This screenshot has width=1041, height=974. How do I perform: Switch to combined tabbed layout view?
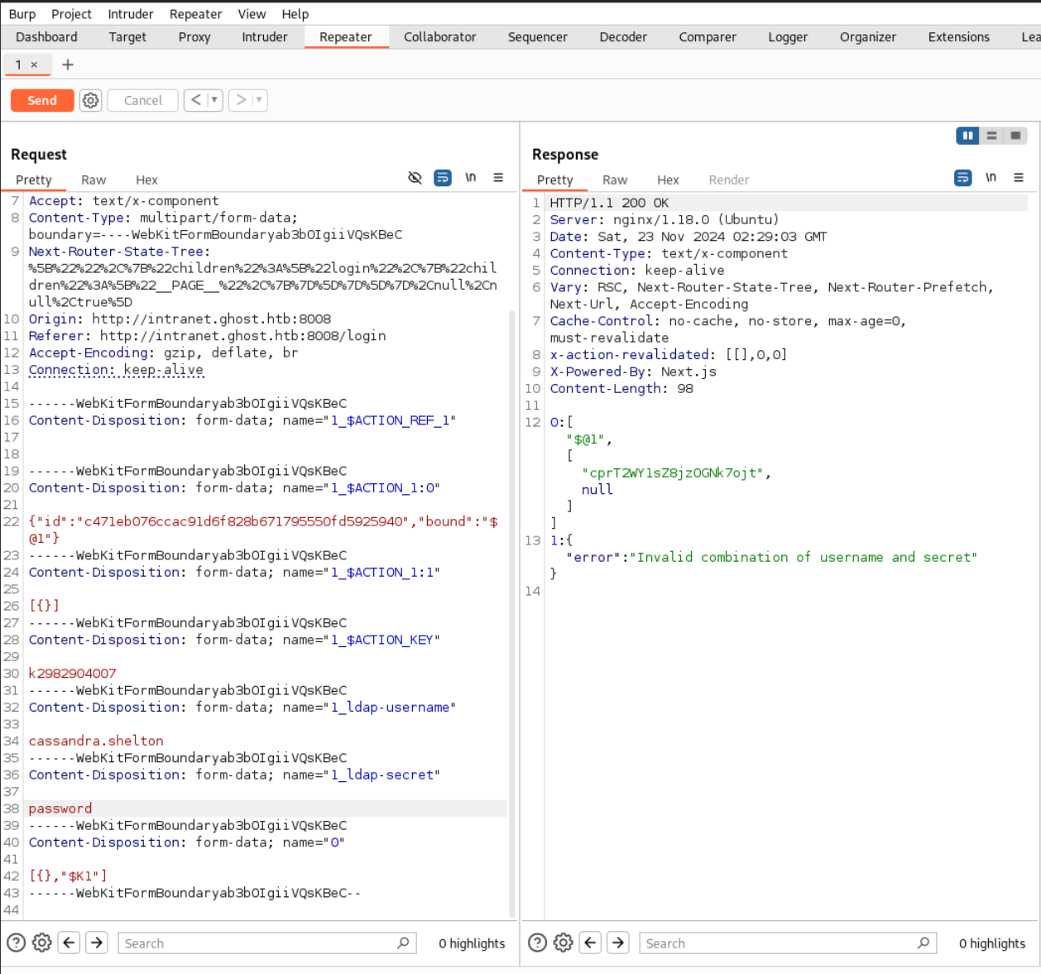[x=1015, y=136]
